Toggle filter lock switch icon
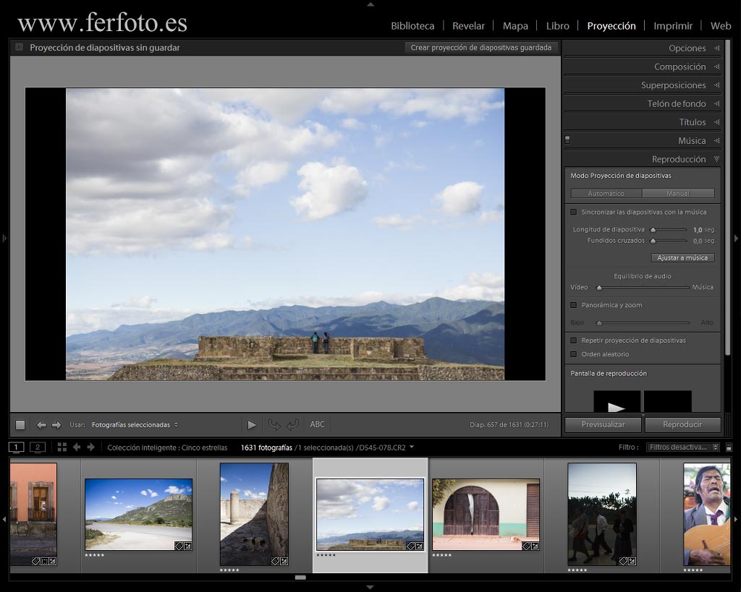The width and height of the screenshot is (741, 592). click(x=729, y=447)
